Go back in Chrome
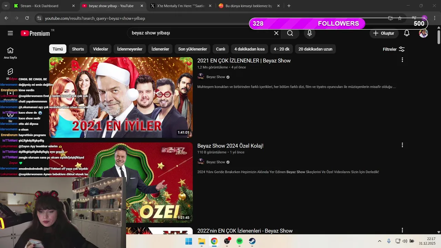 pos(7,18)
